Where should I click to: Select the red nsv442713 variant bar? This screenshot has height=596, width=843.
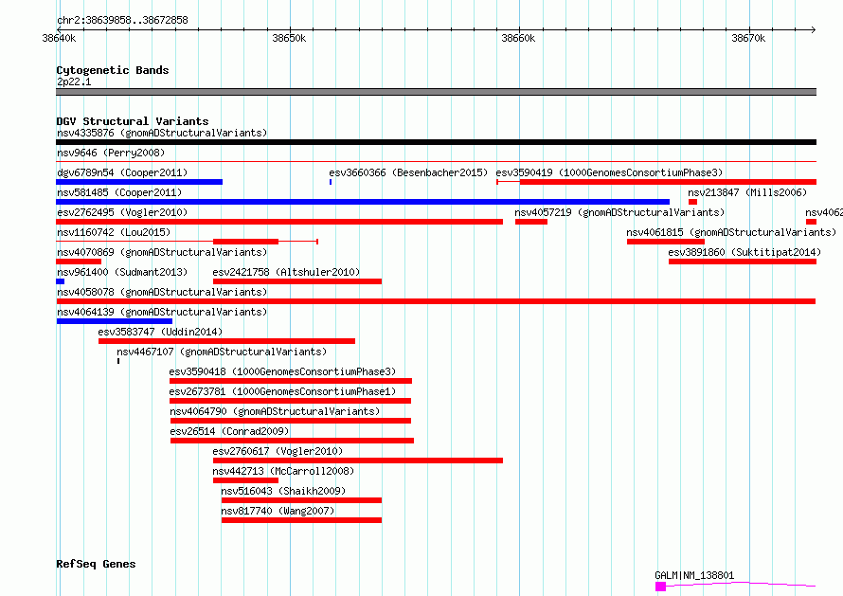(x=245, y=480)
